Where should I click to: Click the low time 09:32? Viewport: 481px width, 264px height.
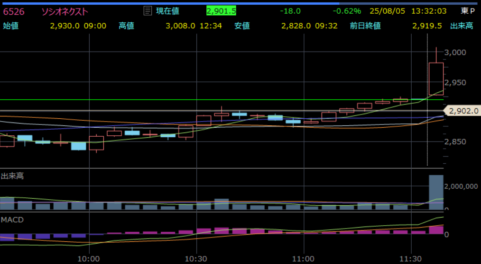[x=326, y=26]
